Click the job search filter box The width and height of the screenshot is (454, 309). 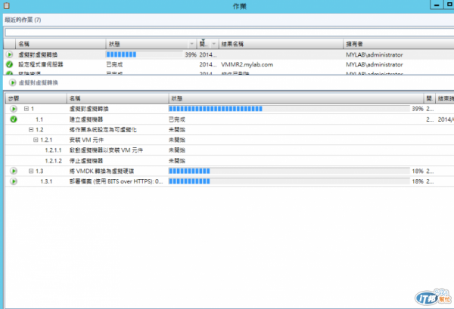229,32
